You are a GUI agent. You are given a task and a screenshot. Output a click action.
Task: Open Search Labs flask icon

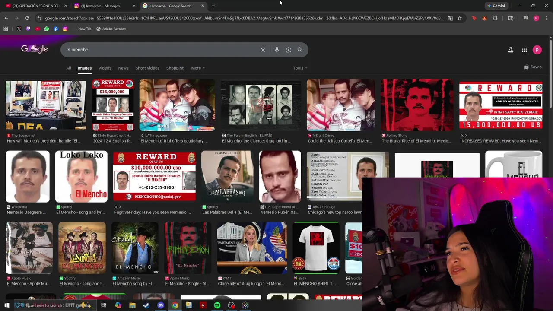511,50
